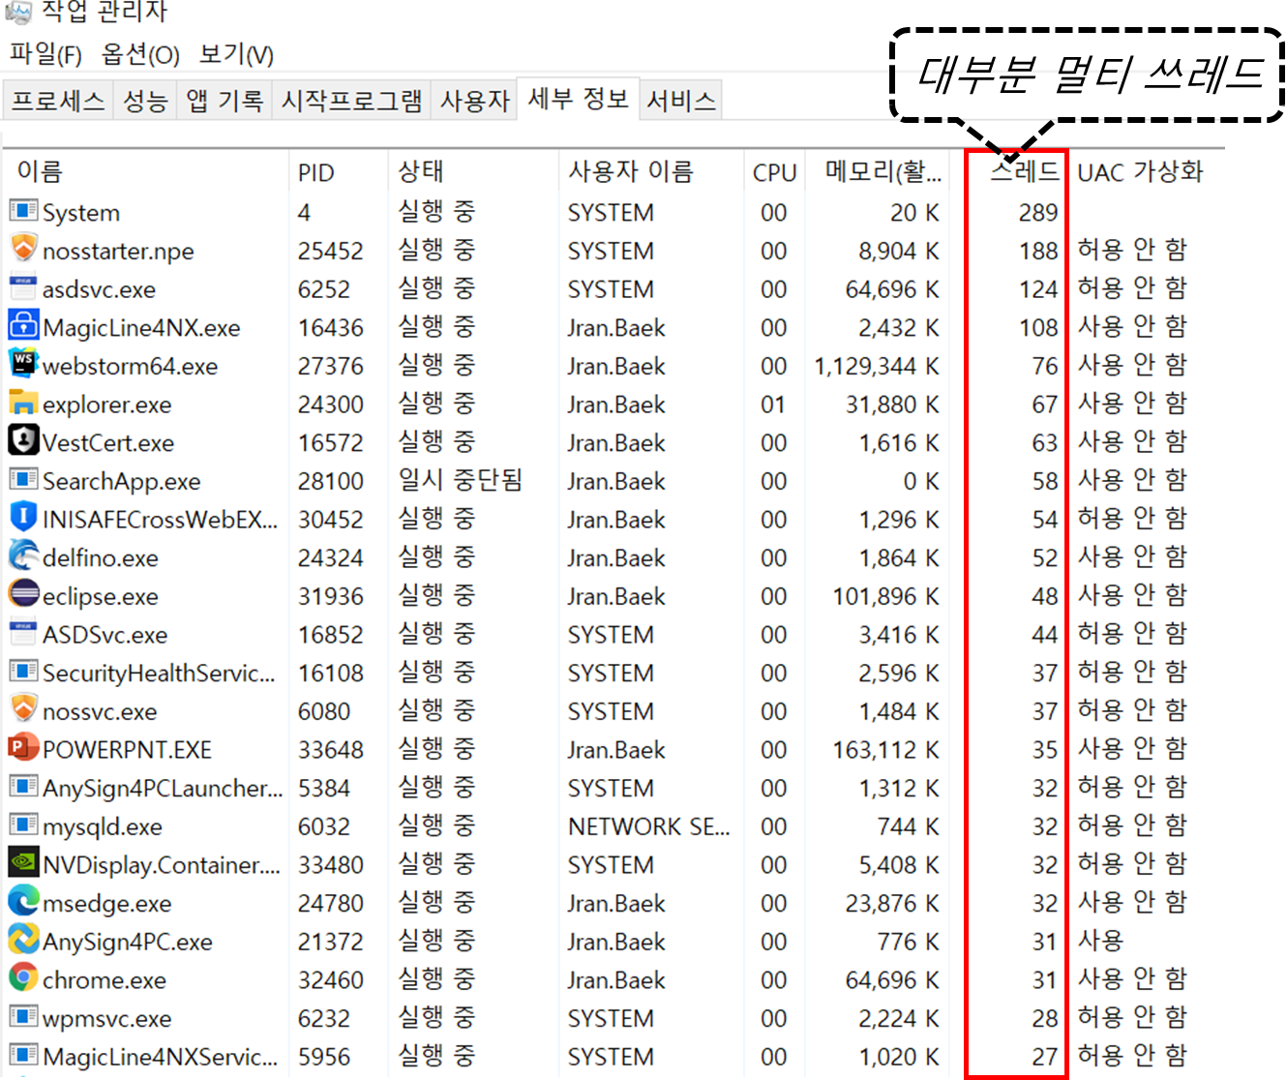Select the msedge.exe Edge icon

tap(23, 901)
